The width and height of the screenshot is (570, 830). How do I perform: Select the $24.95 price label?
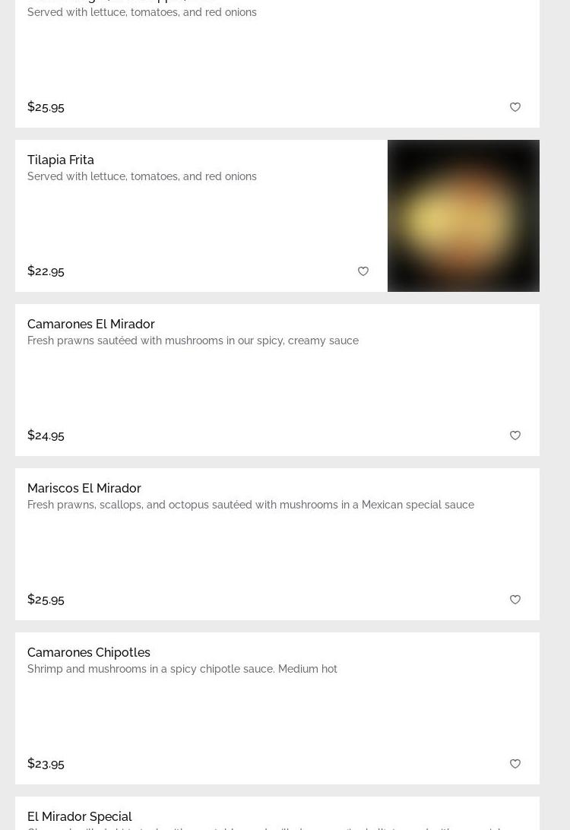tap(46, 435)
